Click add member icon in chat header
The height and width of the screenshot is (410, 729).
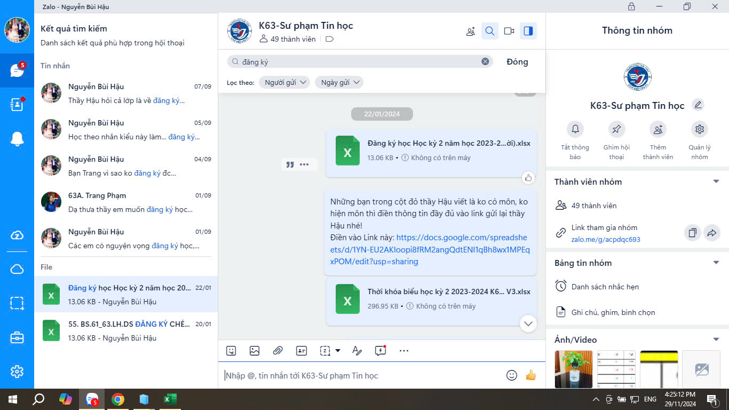tap(471, 31)
